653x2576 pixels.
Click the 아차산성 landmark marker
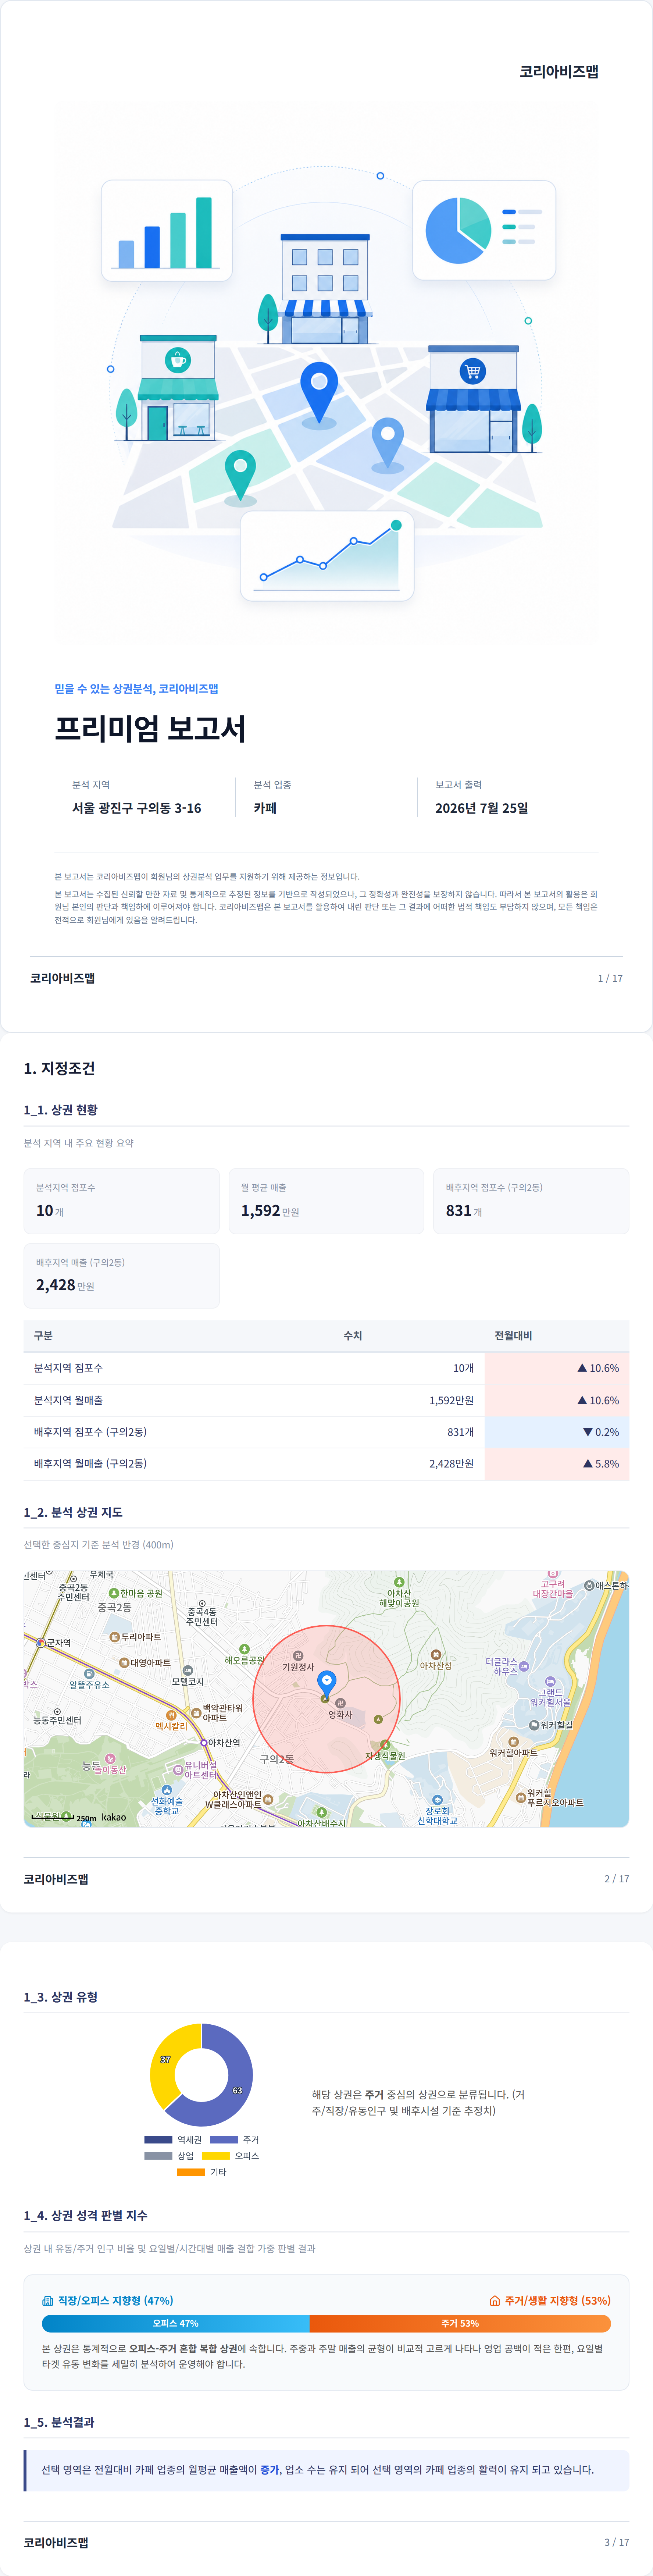(x=436, y=1655)
